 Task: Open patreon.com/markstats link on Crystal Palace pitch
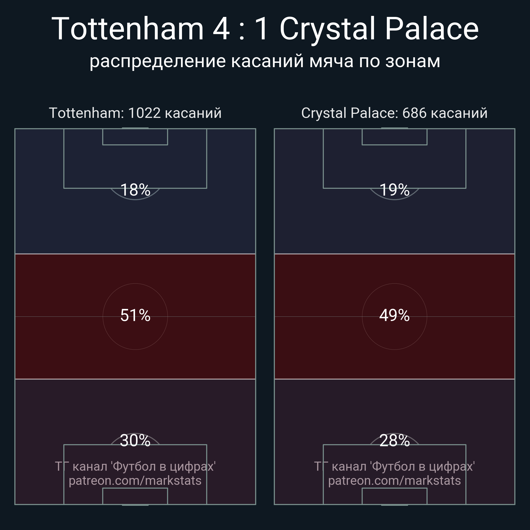(x=394, y=481)
